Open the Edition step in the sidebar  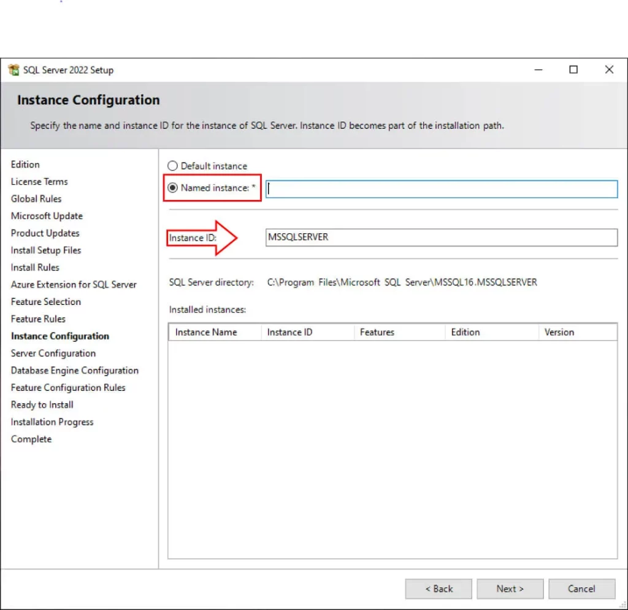(x=25, y=164)
